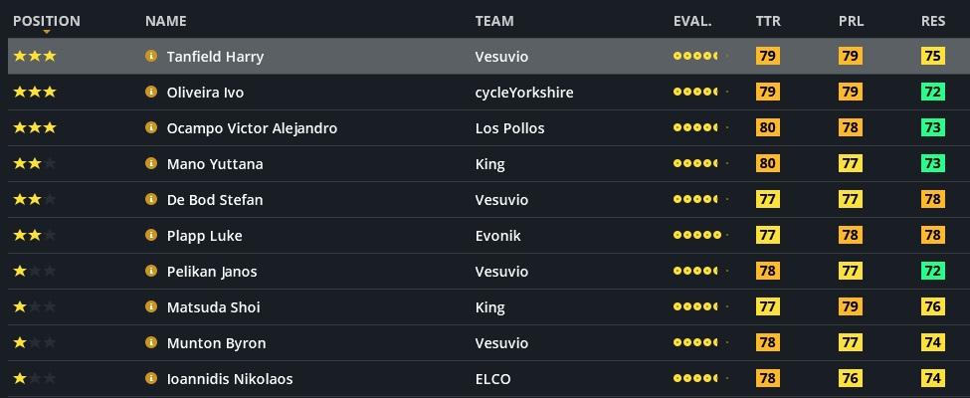Sort list by TEAM column header
The width and height of the screenshot is (970, 398).
point(494,21)
